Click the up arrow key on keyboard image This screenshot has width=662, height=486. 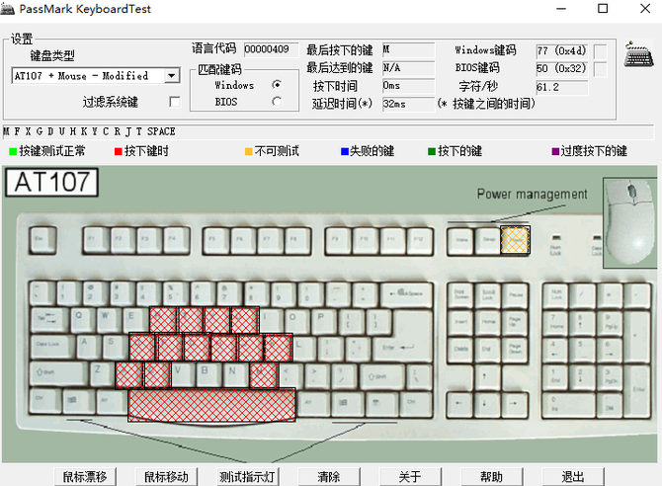(x=487, y=377)
